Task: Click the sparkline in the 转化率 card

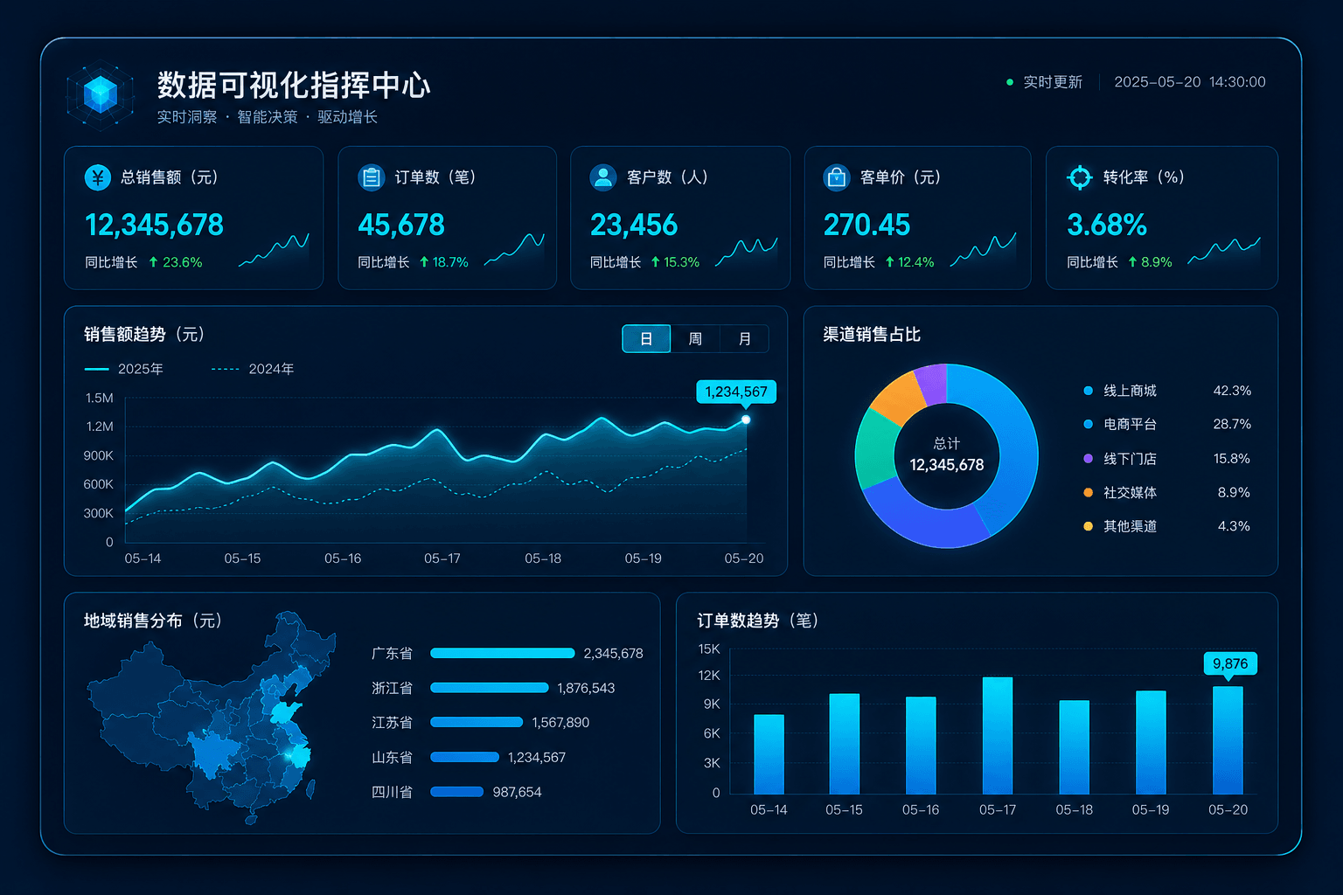Action: tap(1224, 250)
